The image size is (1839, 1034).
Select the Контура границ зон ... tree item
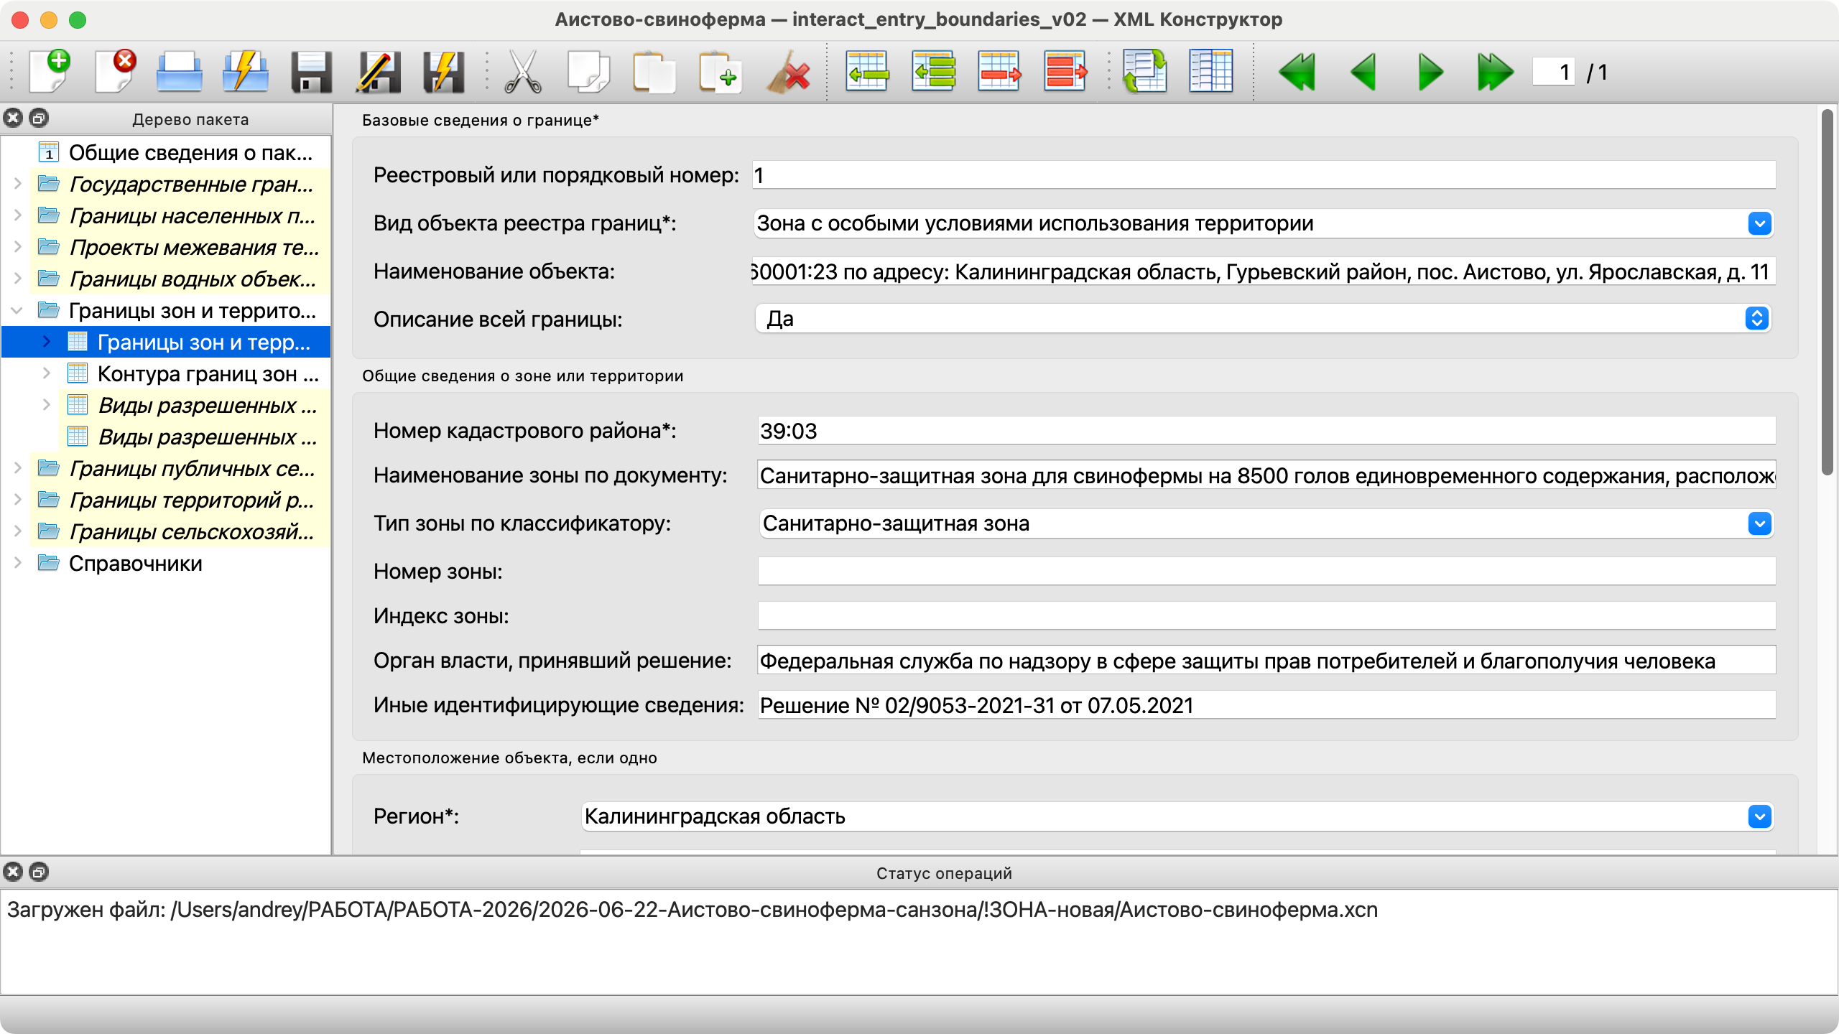coord(208,373)
